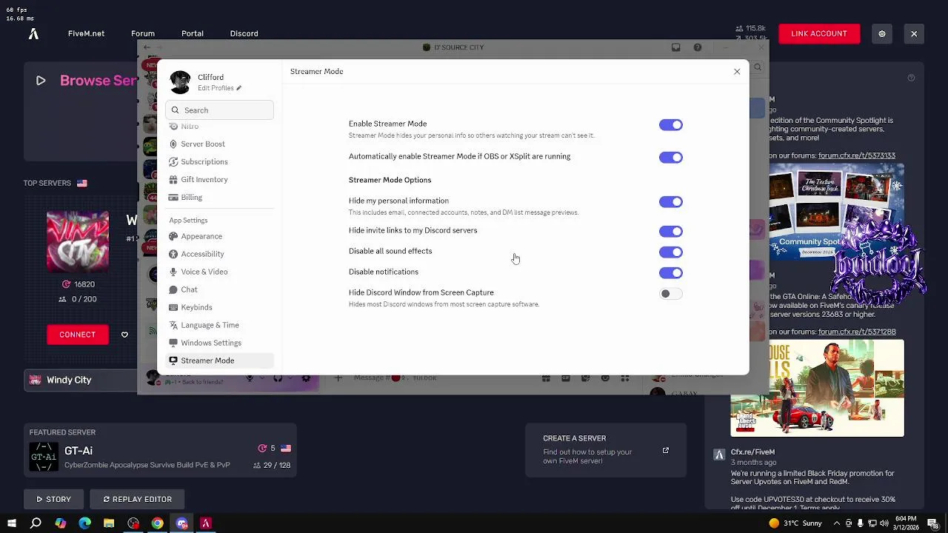
Task: Click the Server Boost icon
Action: click(x=173, y=144)
